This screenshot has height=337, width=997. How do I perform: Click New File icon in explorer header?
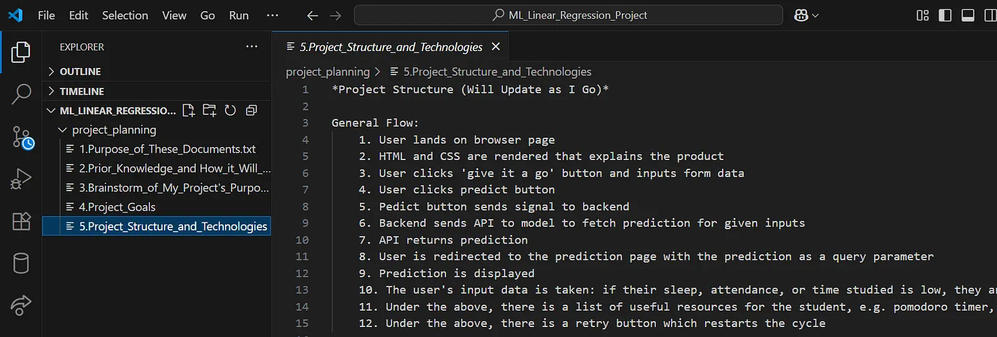[x=189, y=111]
